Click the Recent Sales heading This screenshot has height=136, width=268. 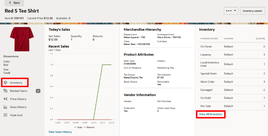(x=59, y=46)
